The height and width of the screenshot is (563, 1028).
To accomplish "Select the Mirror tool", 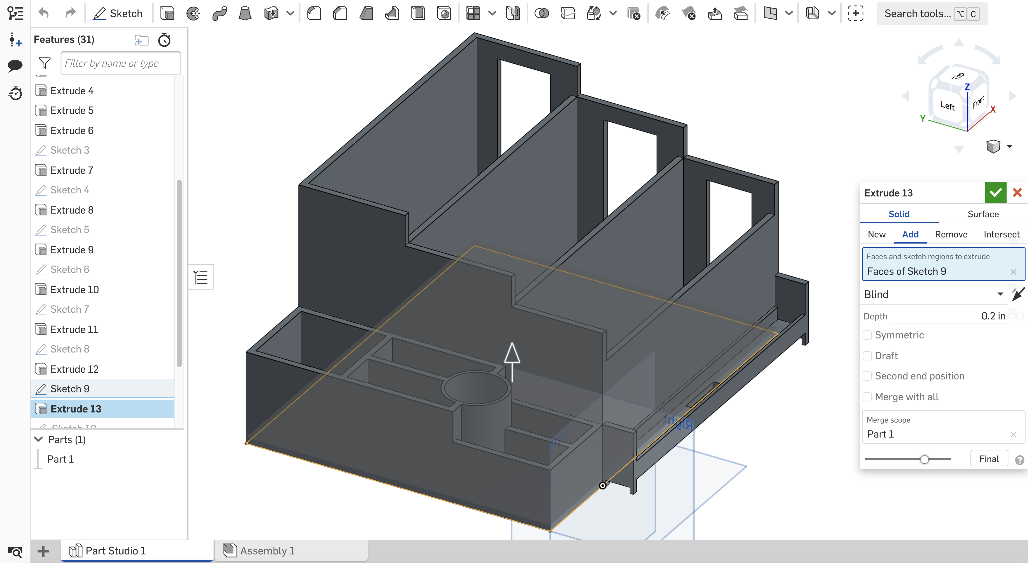I will point(513,13).
